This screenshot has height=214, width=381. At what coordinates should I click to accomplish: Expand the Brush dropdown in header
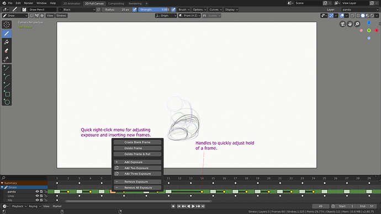184,10
